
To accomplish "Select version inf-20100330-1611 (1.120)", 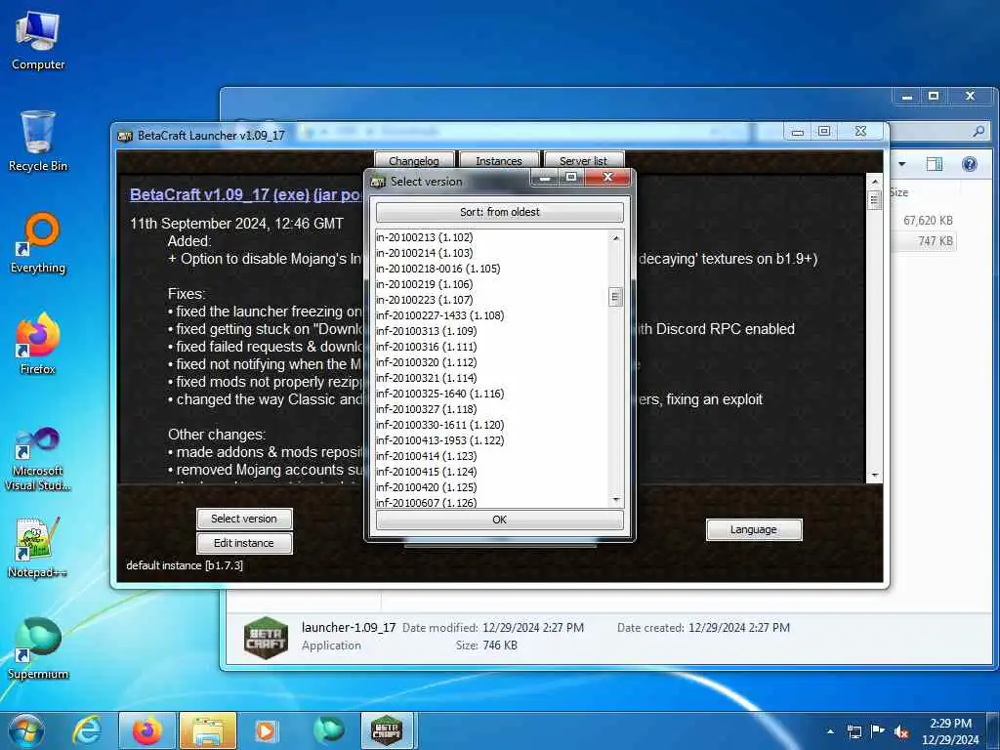I will 491,425.
